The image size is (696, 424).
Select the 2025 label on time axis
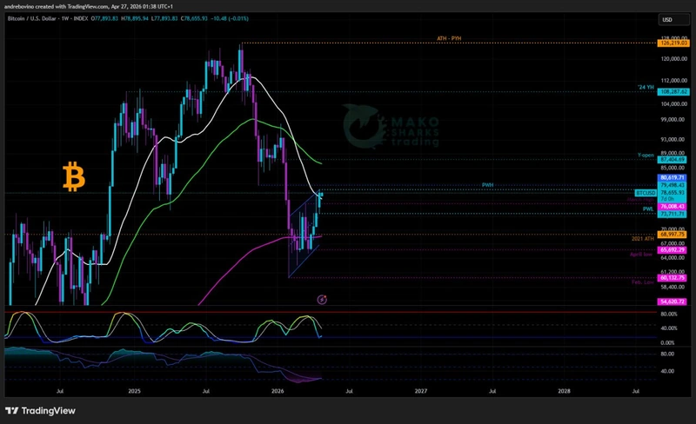click(133, 392)
